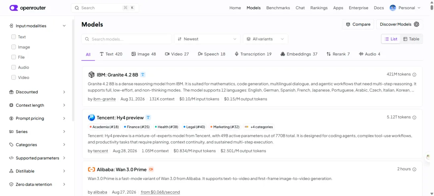Switch to Table view toggle
This screenshot has height=196, width=434.
point(411,39)
